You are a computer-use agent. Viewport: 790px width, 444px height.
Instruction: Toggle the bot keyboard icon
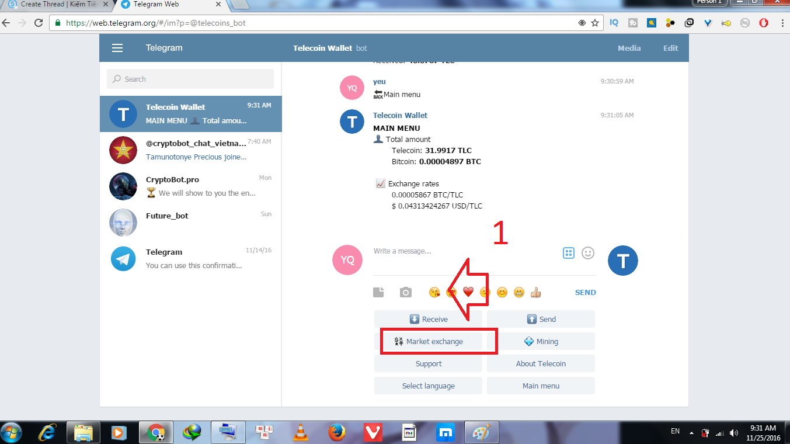point(569,253)
